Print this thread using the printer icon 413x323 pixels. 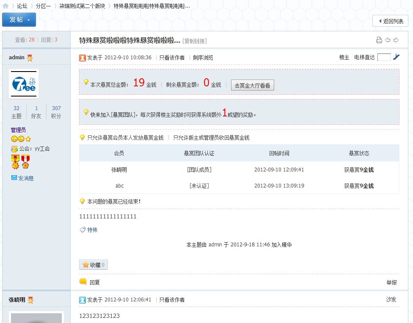[379, 40]
